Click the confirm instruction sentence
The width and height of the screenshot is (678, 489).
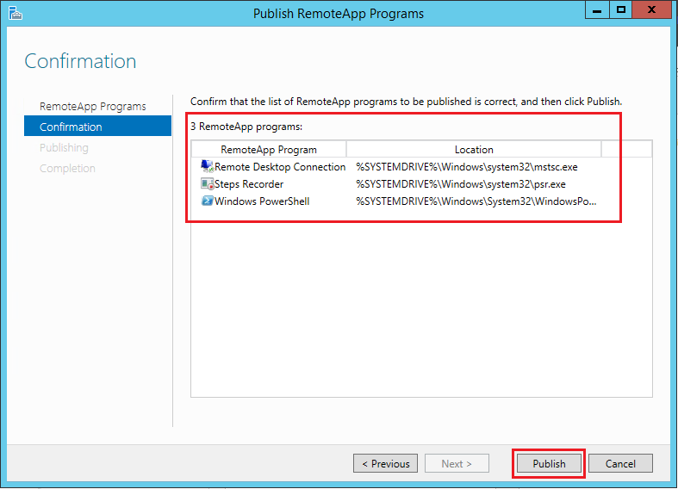(406, 102)
